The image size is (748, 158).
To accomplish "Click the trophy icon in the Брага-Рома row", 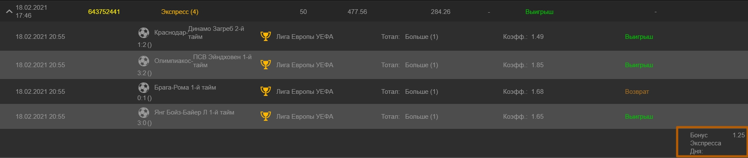I will click(266, 91).
